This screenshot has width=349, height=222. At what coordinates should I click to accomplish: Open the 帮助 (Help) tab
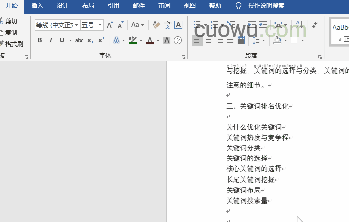tap(215, 6)
